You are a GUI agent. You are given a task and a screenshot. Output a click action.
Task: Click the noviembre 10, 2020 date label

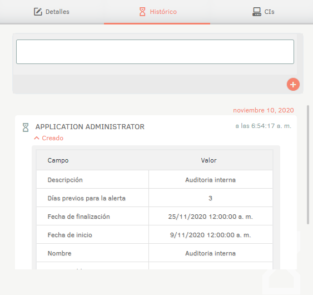(264, 110)
